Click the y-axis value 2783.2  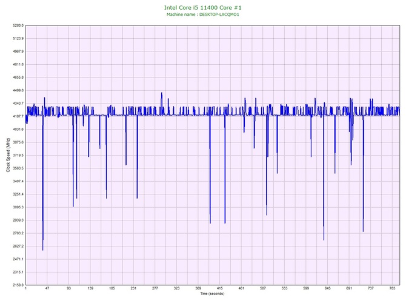pos(18,233)
